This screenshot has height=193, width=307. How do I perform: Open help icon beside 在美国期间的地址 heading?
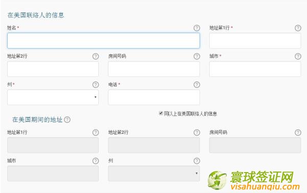(x=67, y=119)
